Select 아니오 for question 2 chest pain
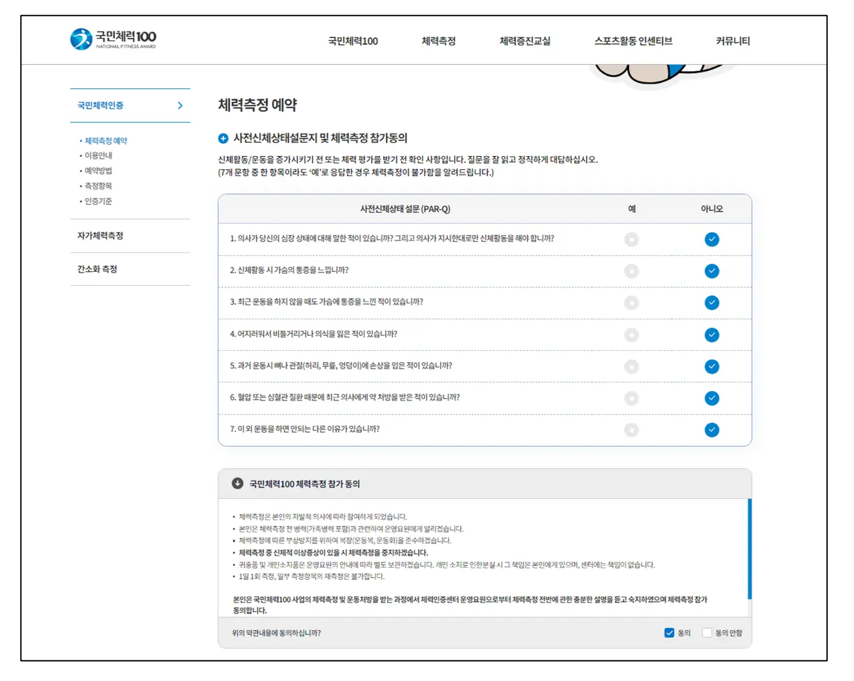 click(712, 271)
